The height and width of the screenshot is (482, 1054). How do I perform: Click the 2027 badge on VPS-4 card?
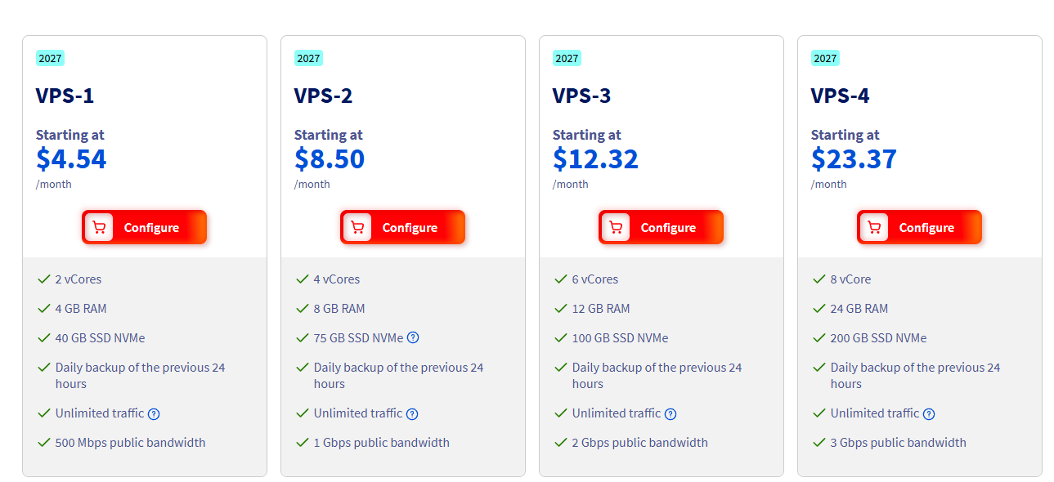coord(825,58)
